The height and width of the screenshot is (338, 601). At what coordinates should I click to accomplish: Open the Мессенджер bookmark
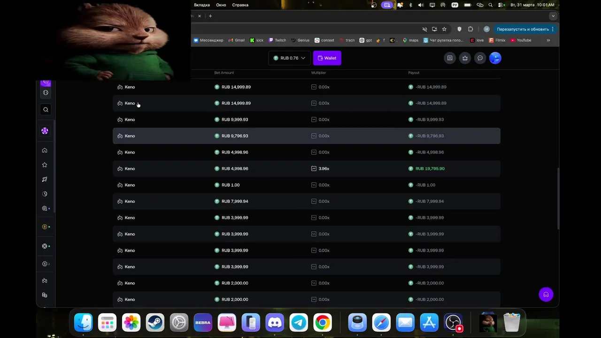[x=208, y=40]
